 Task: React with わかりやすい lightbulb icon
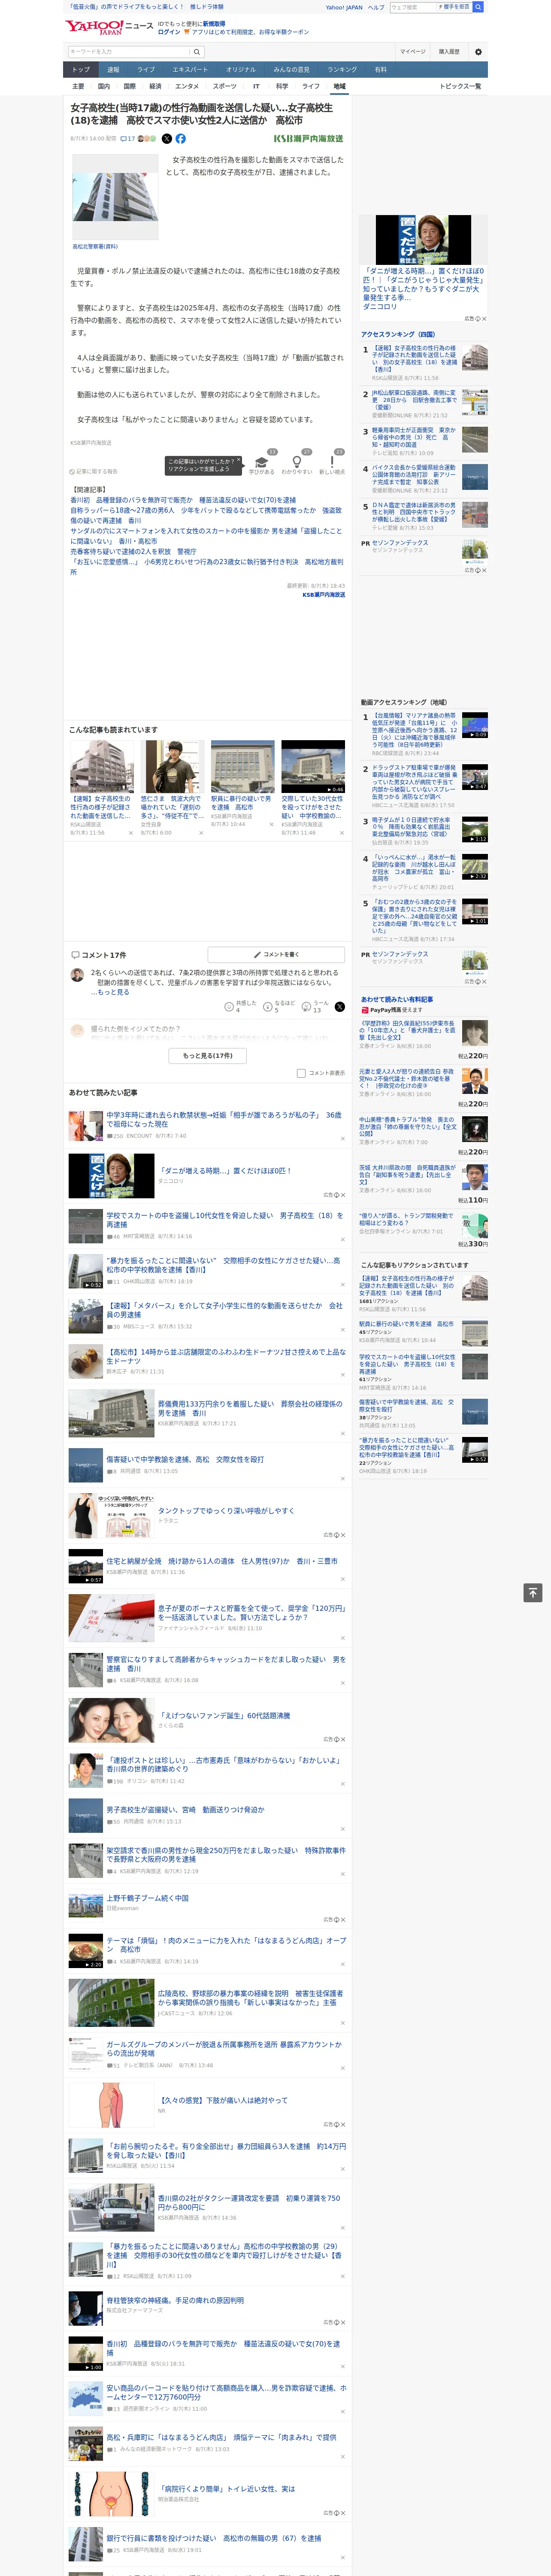point(296,462)
